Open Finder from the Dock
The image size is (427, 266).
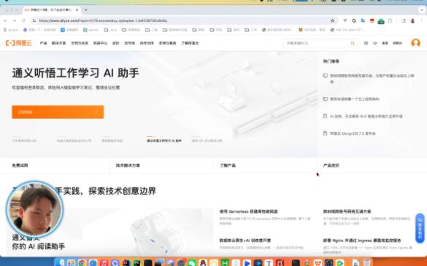[60, 263]
